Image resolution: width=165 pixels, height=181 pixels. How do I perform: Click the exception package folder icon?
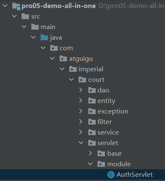tap(92, 111)
